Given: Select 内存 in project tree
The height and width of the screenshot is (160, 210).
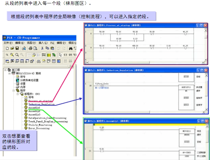Looking at the screenshot, I should click(23, 87).
